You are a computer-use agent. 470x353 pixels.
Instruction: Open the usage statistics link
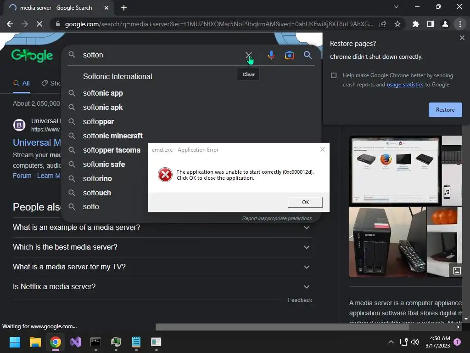[405, 85]
